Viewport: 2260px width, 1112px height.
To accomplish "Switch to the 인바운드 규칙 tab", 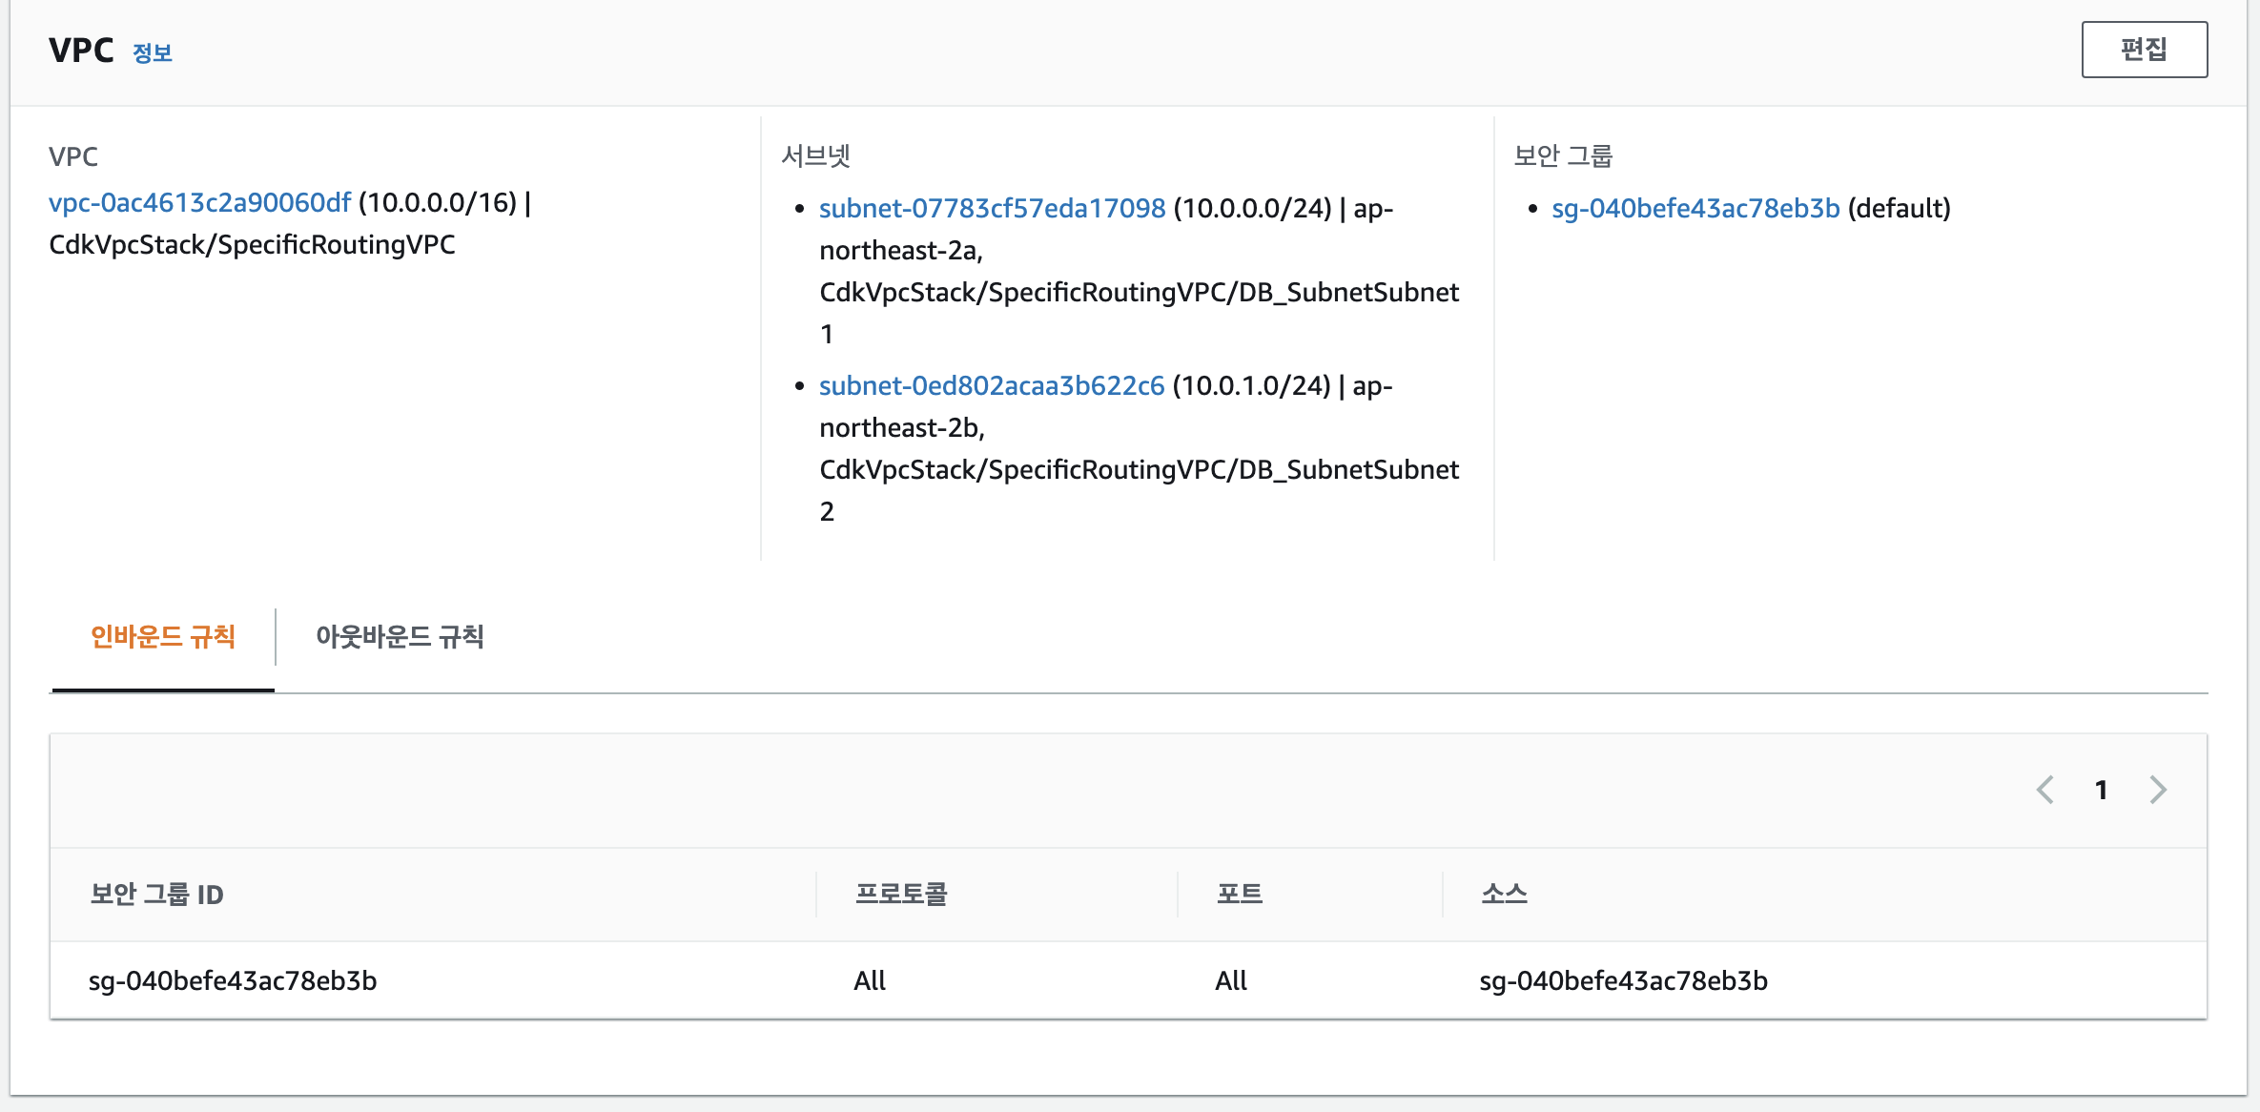I will (163, 637).
